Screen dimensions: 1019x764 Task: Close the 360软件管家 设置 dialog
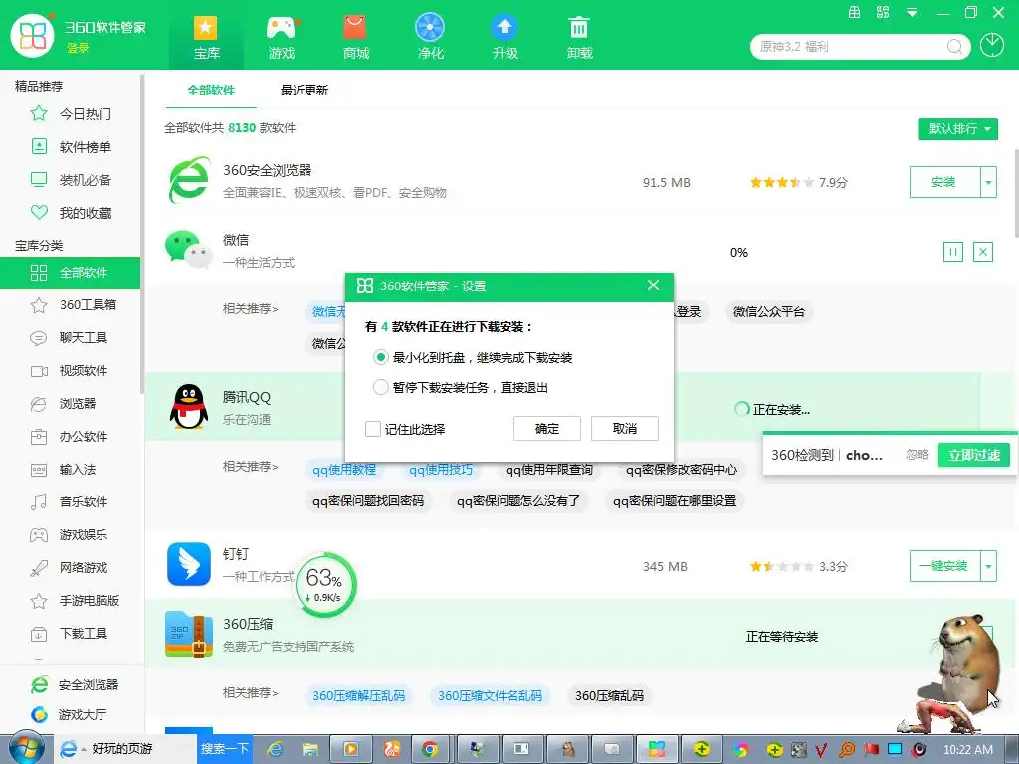653,286
